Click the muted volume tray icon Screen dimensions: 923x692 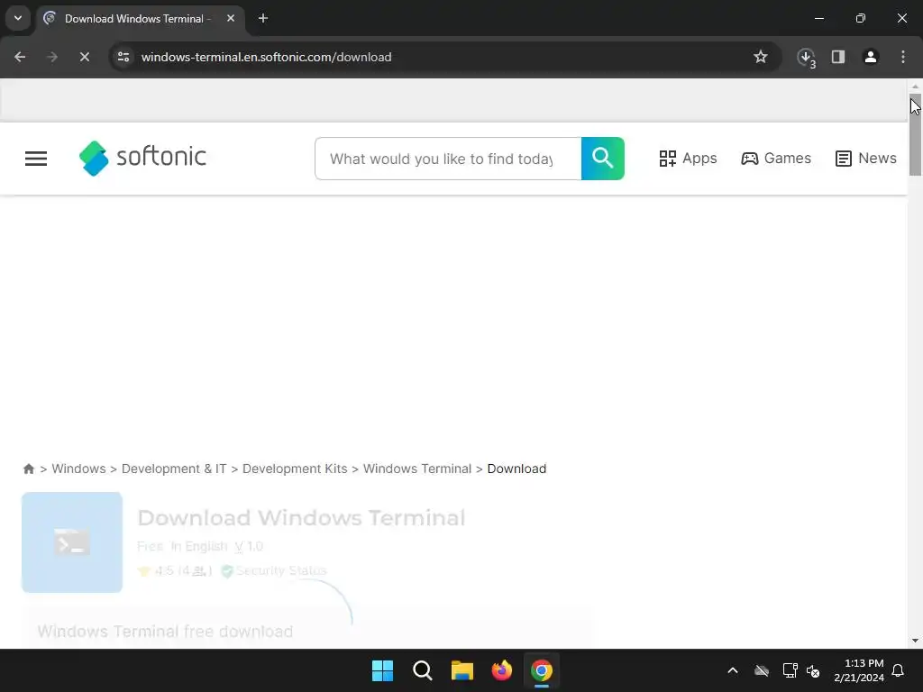point(813,670)
